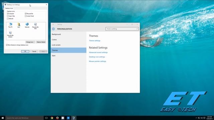Click the Restore Default button

41,42
